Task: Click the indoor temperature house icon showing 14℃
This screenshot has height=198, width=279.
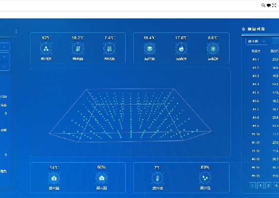Action: pyautogui.click(x=54, y=178)
